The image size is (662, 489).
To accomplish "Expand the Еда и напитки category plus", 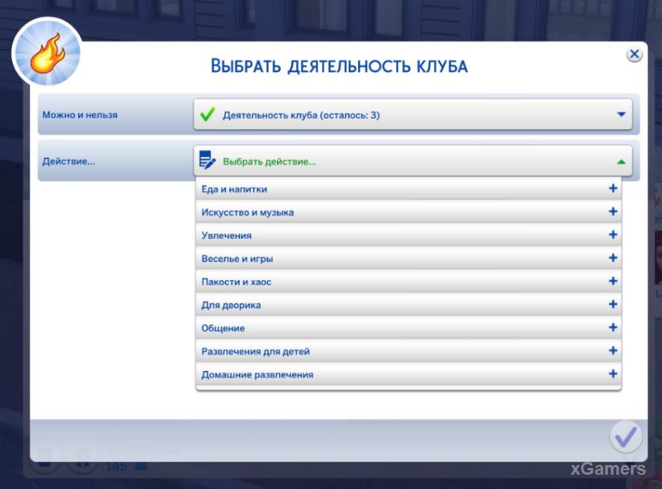I will click(x=613, y=189).
